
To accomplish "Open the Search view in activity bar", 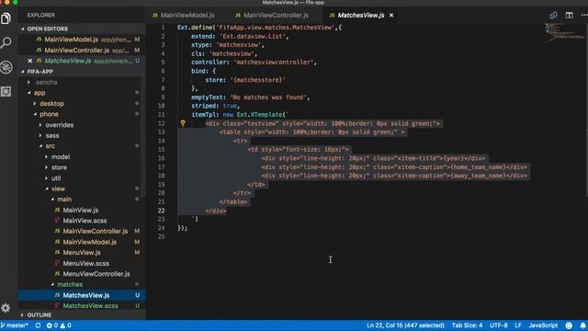I will pos(6,42).
